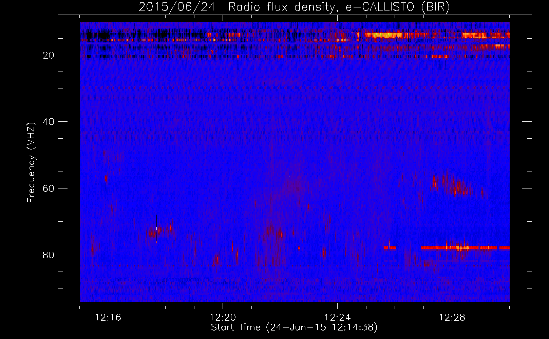Click the short red bar segment near 12:26
The height and width of the screenshot is (339, 549).
point(390,248)
